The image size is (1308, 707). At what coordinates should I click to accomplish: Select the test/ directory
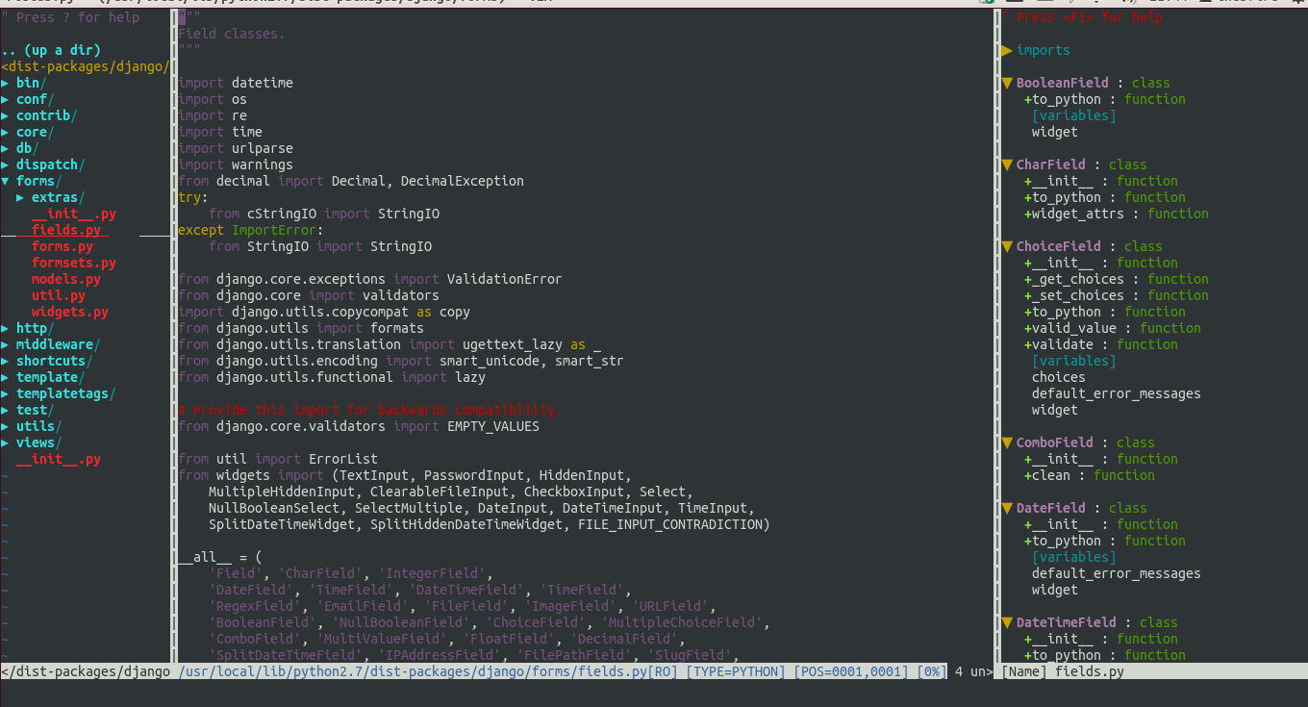[36, 410]
